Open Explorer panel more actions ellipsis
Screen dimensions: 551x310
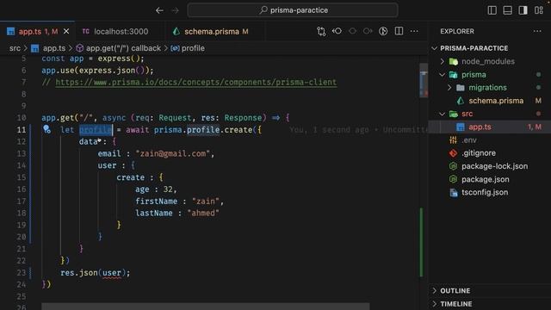tap(537, 31)
